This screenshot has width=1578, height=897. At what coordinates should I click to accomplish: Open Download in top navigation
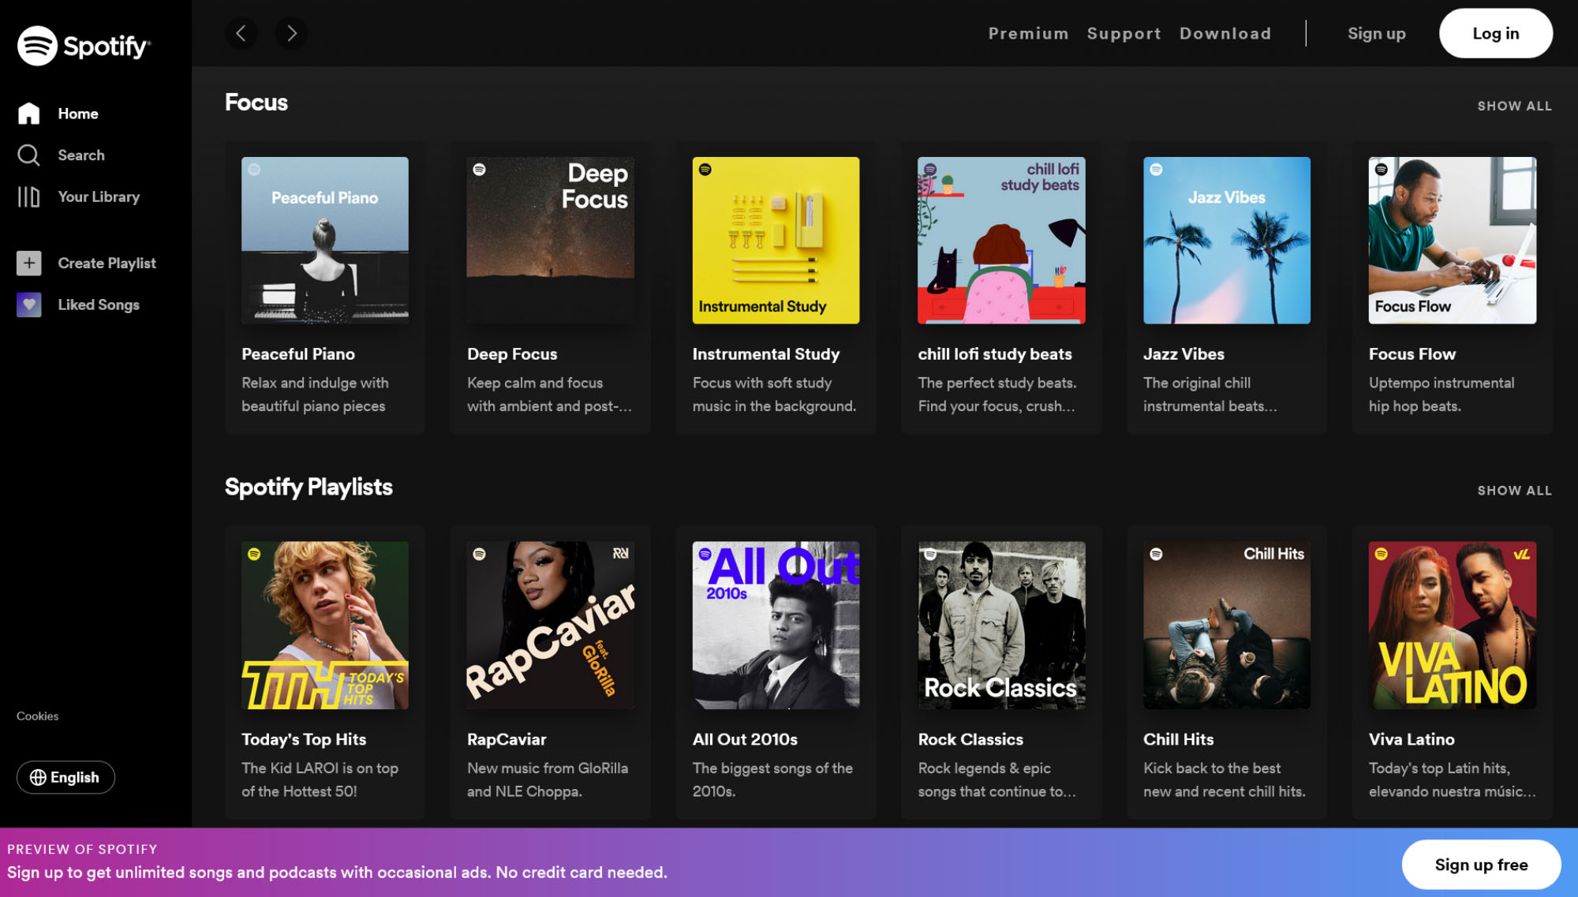coord(1225,33)
